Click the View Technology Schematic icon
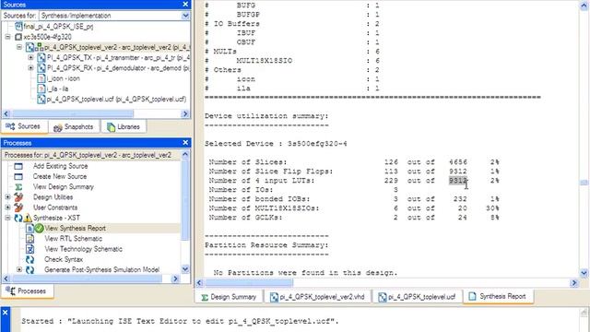Screen dimensions: 590x332 pos(29,249)
